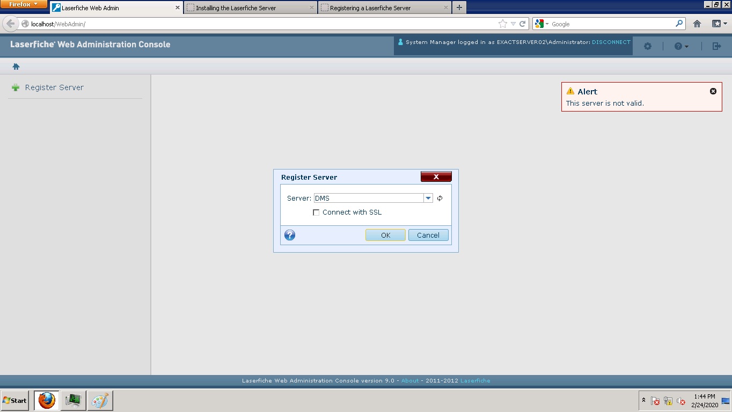Open help for the Register Server dialog
The image size is (732, 412).
[290, 235]
